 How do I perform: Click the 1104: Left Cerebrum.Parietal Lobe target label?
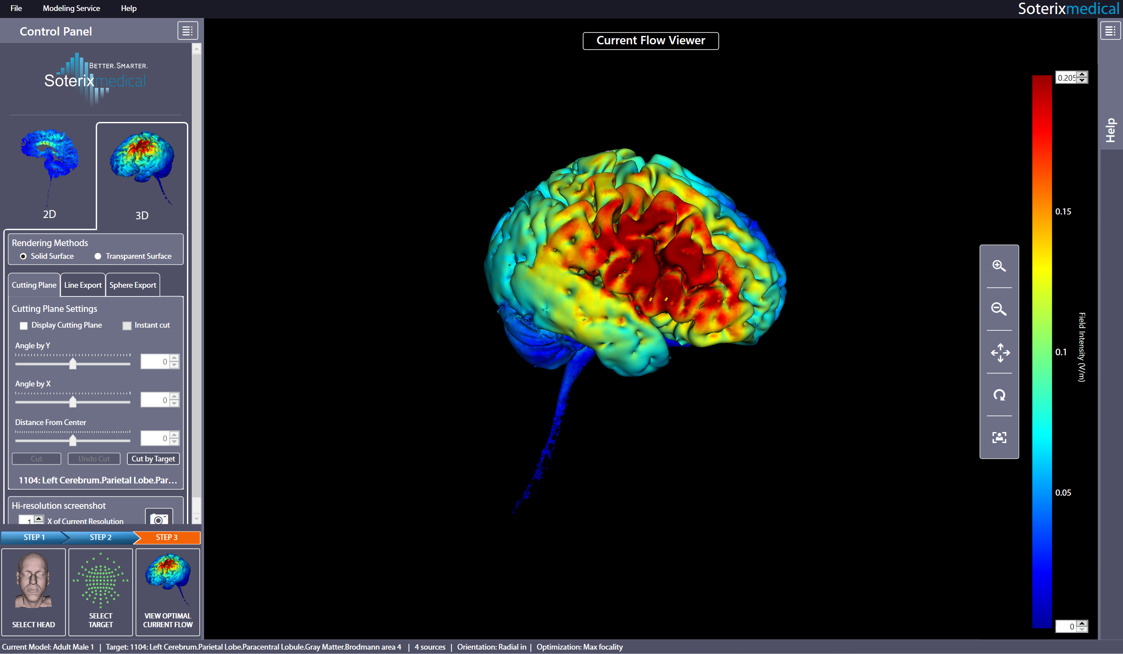tap(98, 480)
